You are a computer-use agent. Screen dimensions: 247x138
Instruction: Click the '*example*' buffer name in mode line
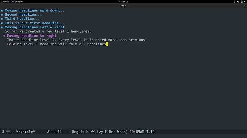pyautogui.click(x=25, y=132)
